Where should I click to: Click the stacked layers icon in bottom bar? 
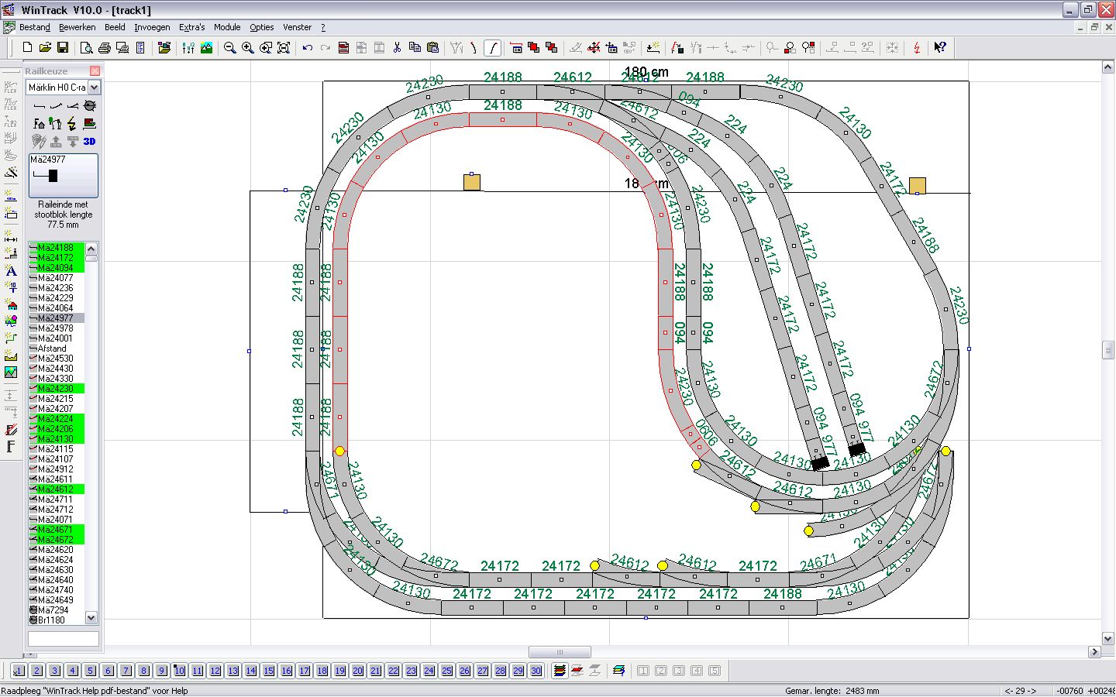(560, 671)
